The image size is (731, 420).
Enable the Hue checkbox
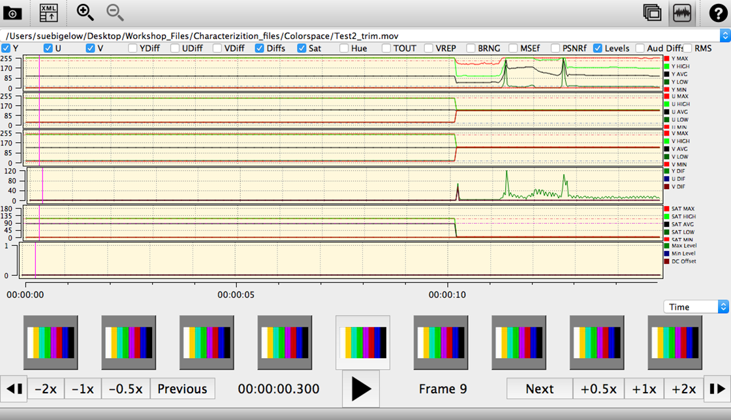[344, 48]
